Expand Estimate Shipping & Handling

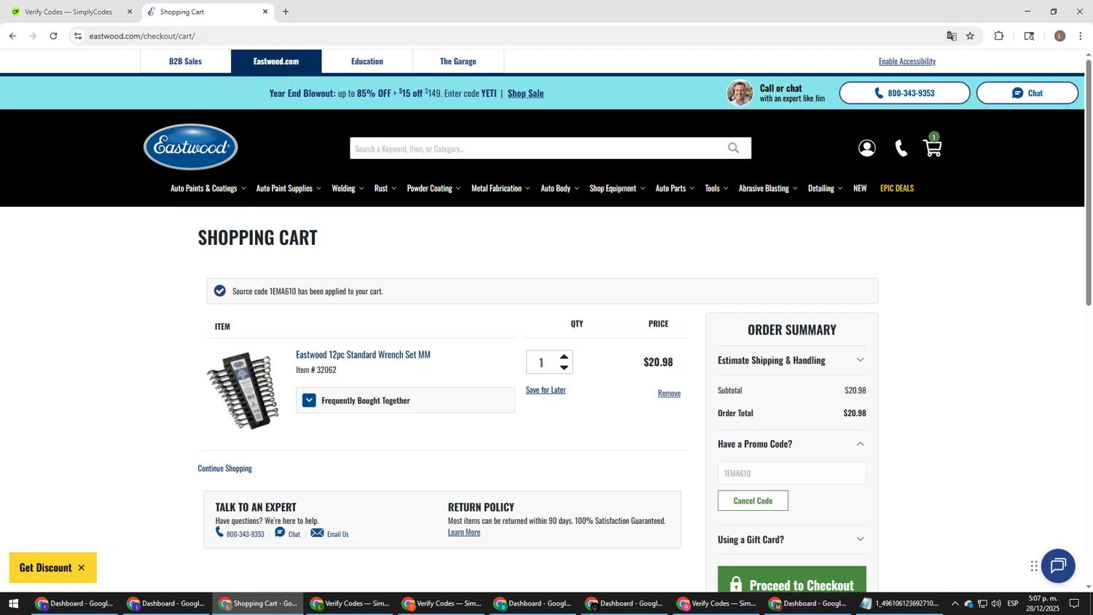pyautogui.click(x=791, y=360)
